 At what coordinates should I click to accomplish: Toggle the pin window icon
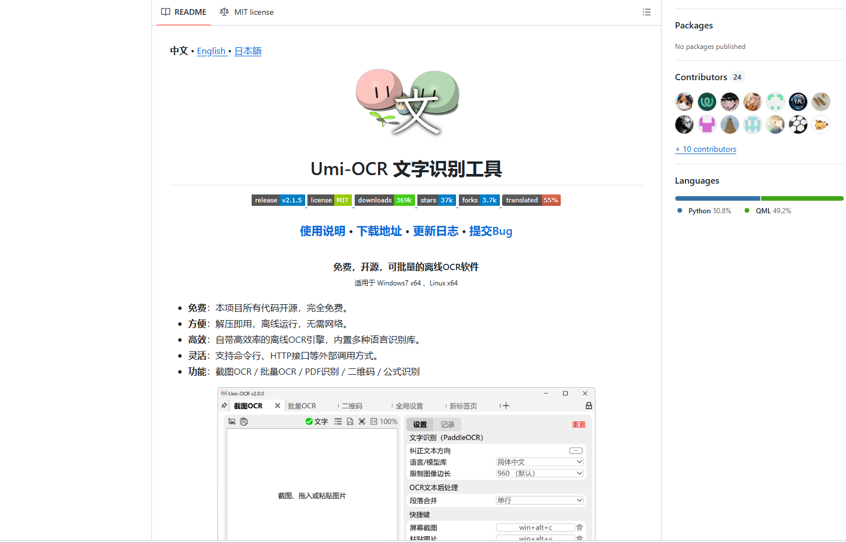(x=224, y=405)
